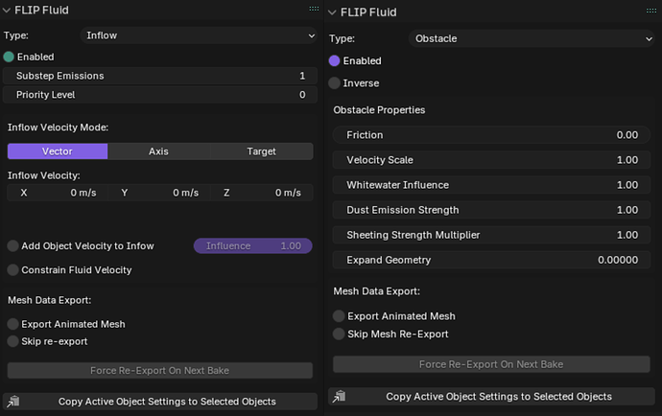
Task: Click the Inflow Velocity Z field
Action: tap(262, 193)
